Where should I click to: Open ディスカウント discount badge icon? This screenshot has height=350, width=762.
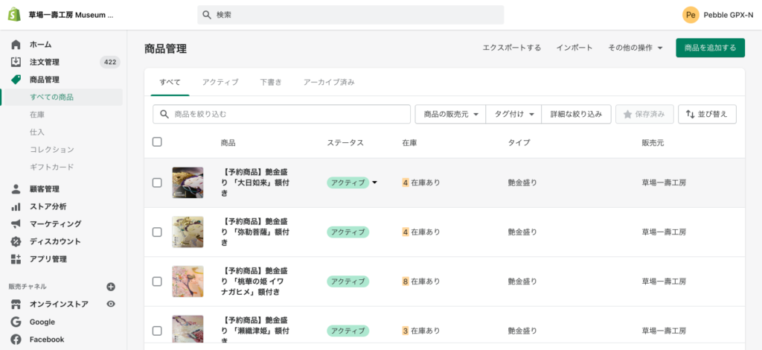coord(16,241)
